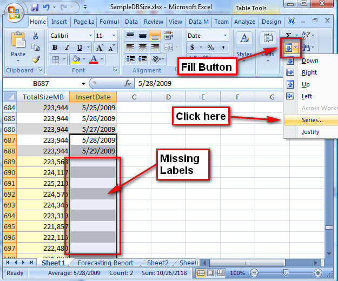Switch to Normal view in status bar
Screen dimensions: 338x281
pyautogui.click(x=201, y=273)
